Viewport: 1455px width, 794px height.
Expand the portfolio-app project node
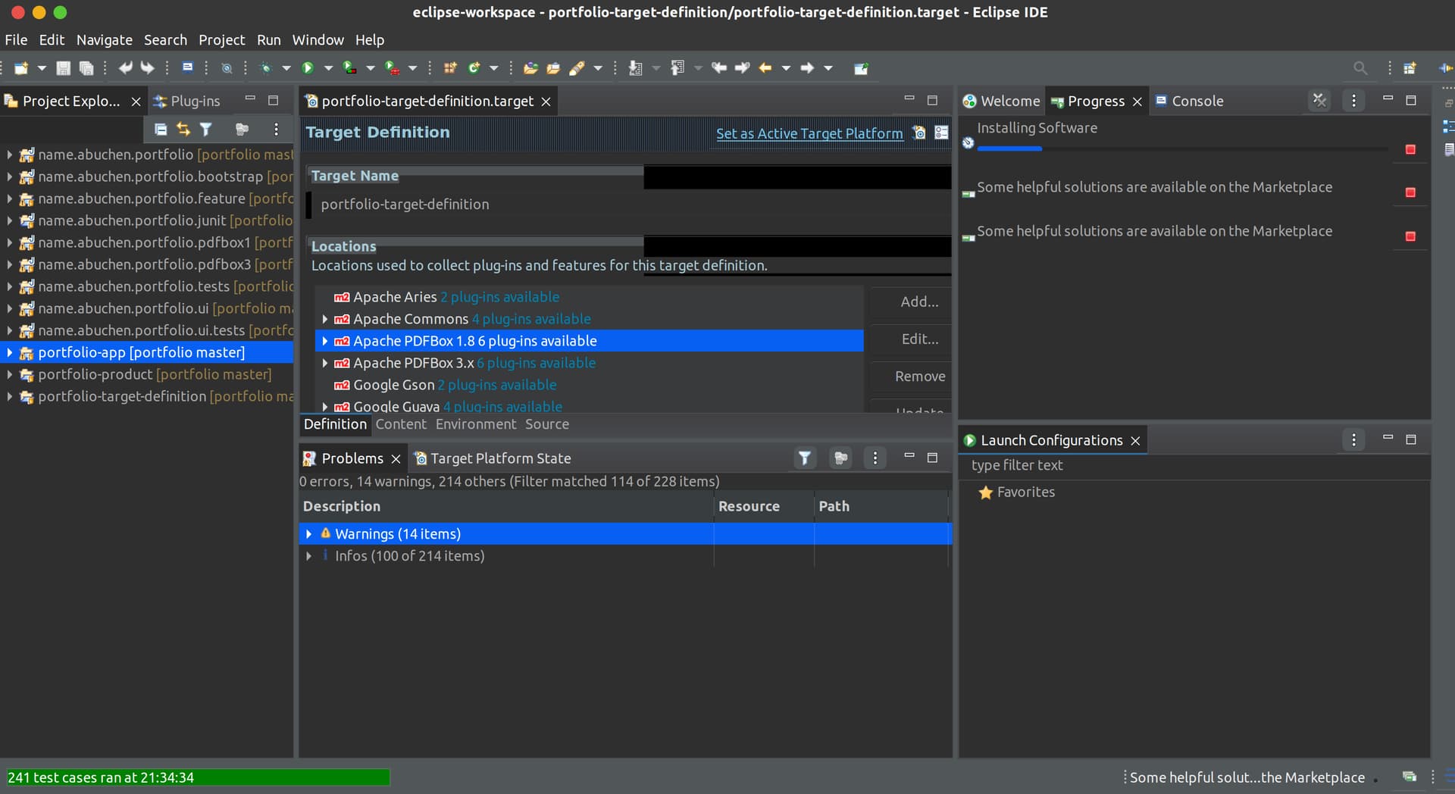coord(9,352)
